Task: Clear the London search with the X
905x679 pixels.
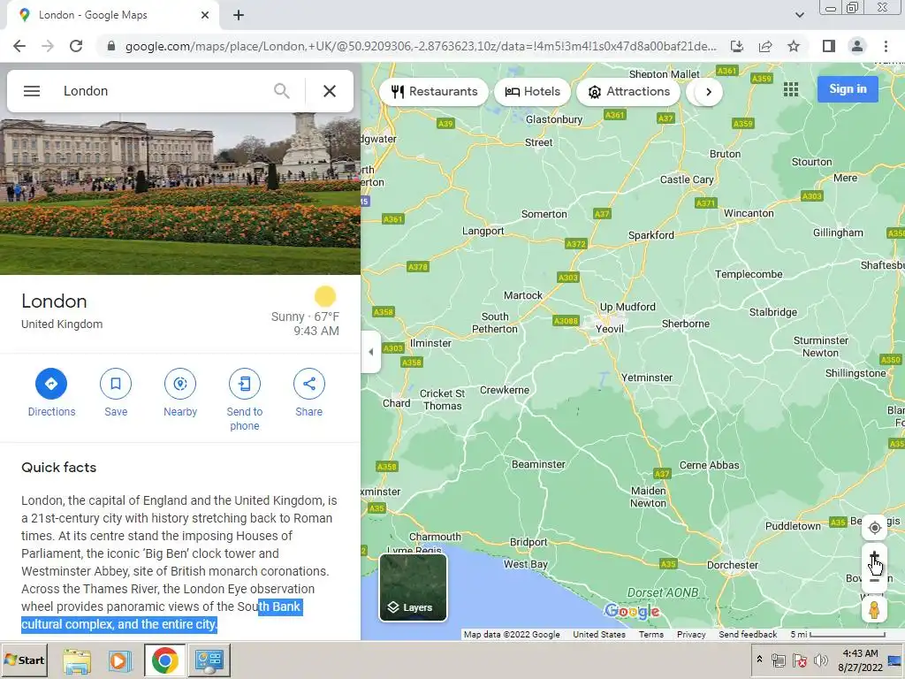Action: pos(330,91)
